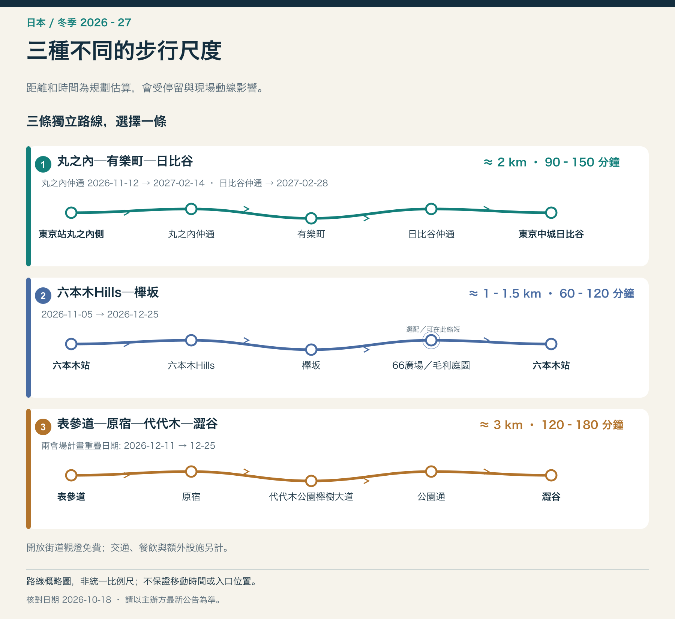Click the ≈ 2 km 90-150 分鐘 summary
675x619 pixels.
(552, 162)
